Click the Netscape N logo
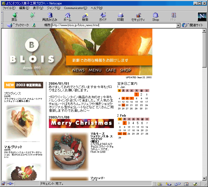208x187 pixels. pyautogui.click(x=202, y=17)
